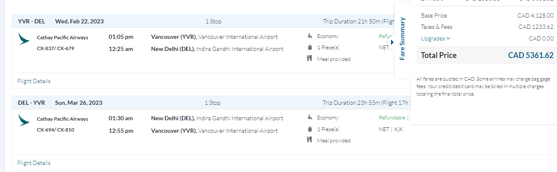Screen dimensions: 557x172
Task: Expand the Upgrades dropdown in the fare summary
Action: 435,38
